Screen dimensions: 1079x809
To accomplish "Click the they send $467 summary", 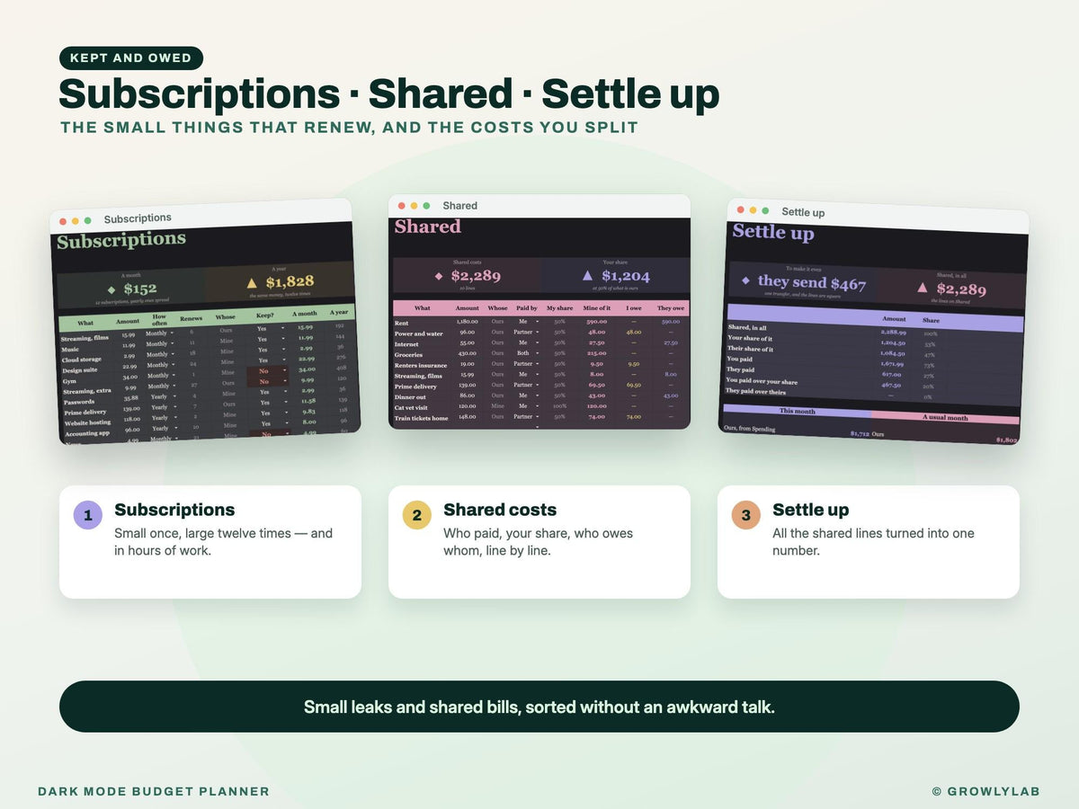I will coord(812,282).
